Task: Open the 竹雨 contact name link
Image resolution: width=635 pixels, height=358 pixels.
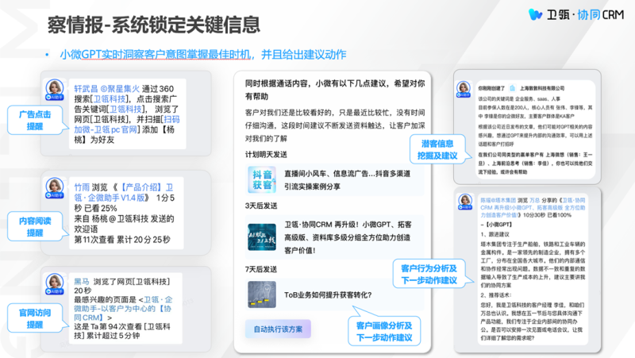Action: pyautogui.click(x=82, y=185)
